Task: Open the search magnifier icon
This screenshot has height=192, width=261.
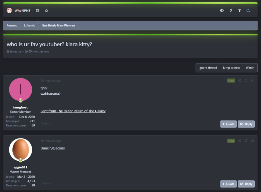Action: click(x=248, y=11)
